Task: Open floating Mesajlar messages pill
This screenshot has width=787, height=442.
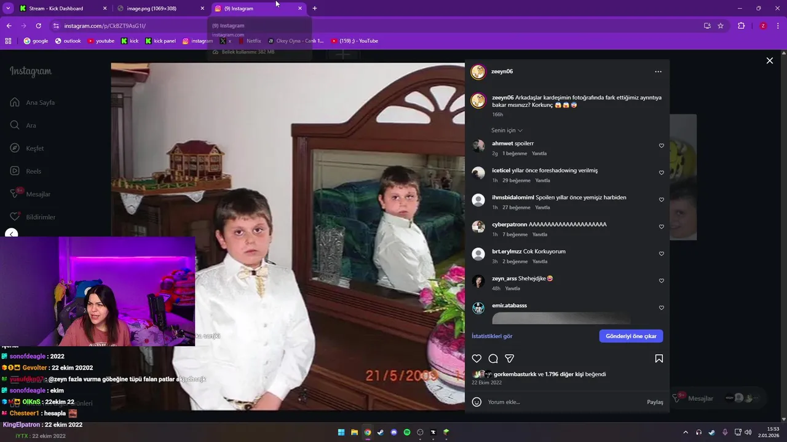Action: point(718,398)
